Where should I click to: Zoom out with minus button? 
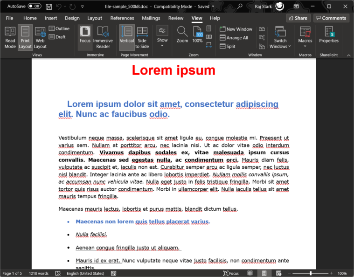click(x=290, y=273)
